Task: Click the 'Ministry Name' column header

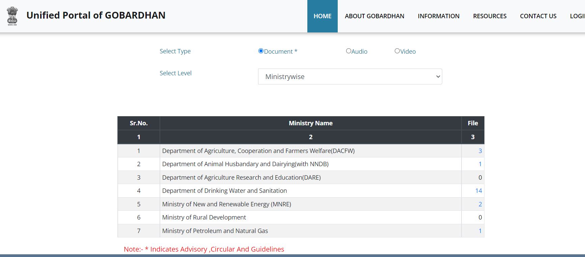Action: coord(311,123)
